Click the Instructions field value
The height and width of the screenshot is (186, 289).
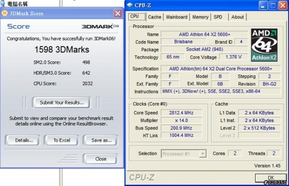coord(221,91)
